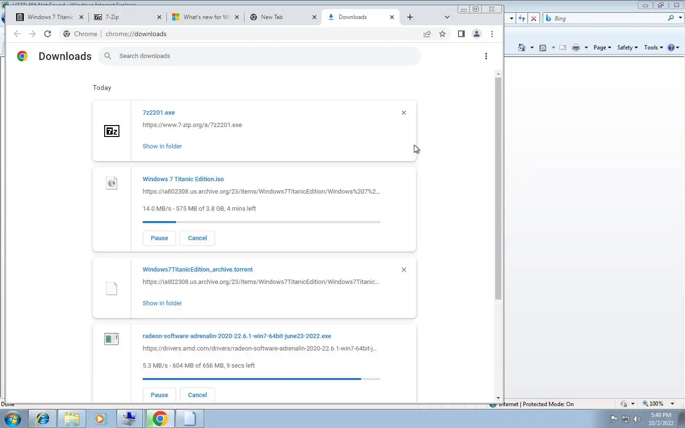
Task: Click the 7z file icon of 7z2201.exe
Action: pyautogui.click(x=111, y=131)
